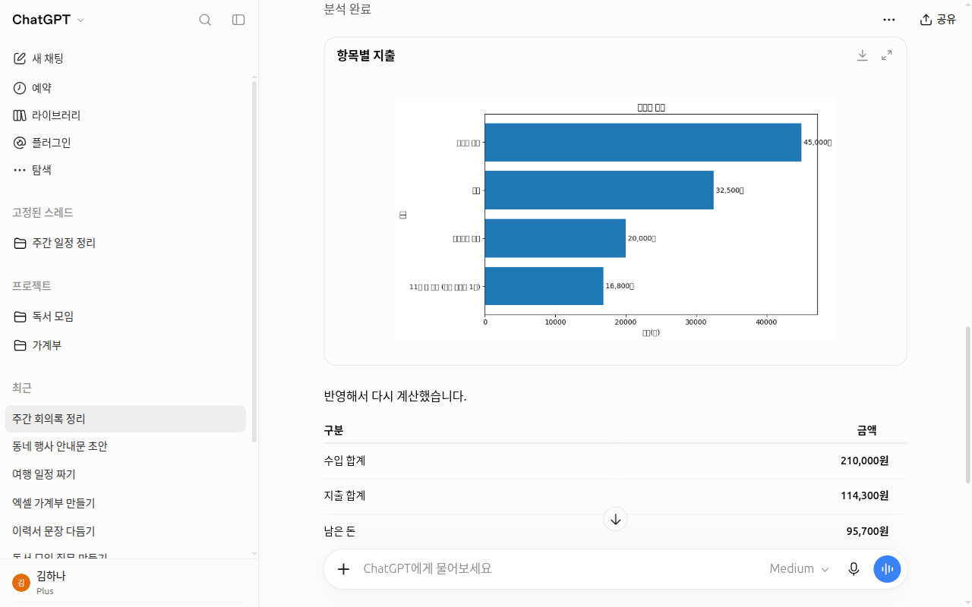Start a new chat via 새 채팅

125,58
